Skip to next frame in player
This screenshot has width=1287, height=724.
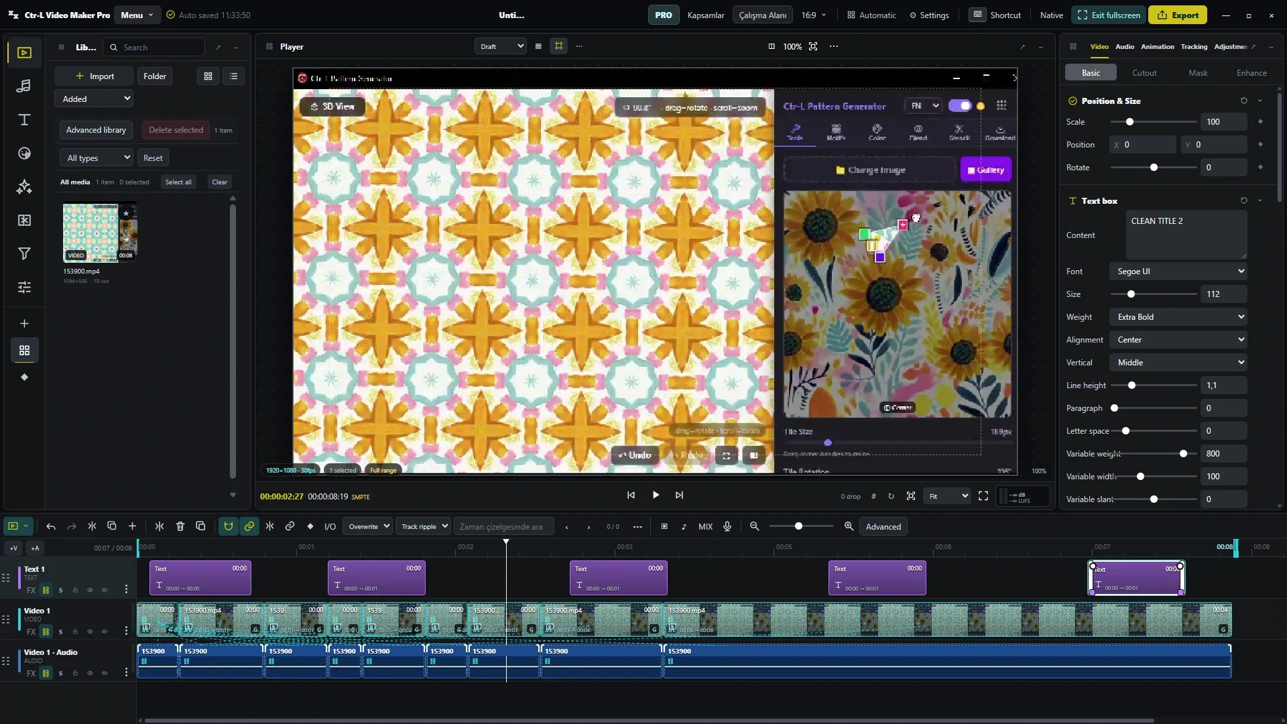click(679, 495)
